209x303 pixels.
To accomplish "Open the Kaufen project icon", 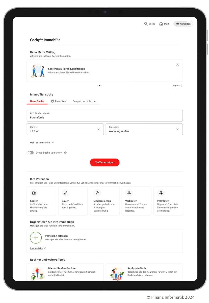I will point(34,193).
